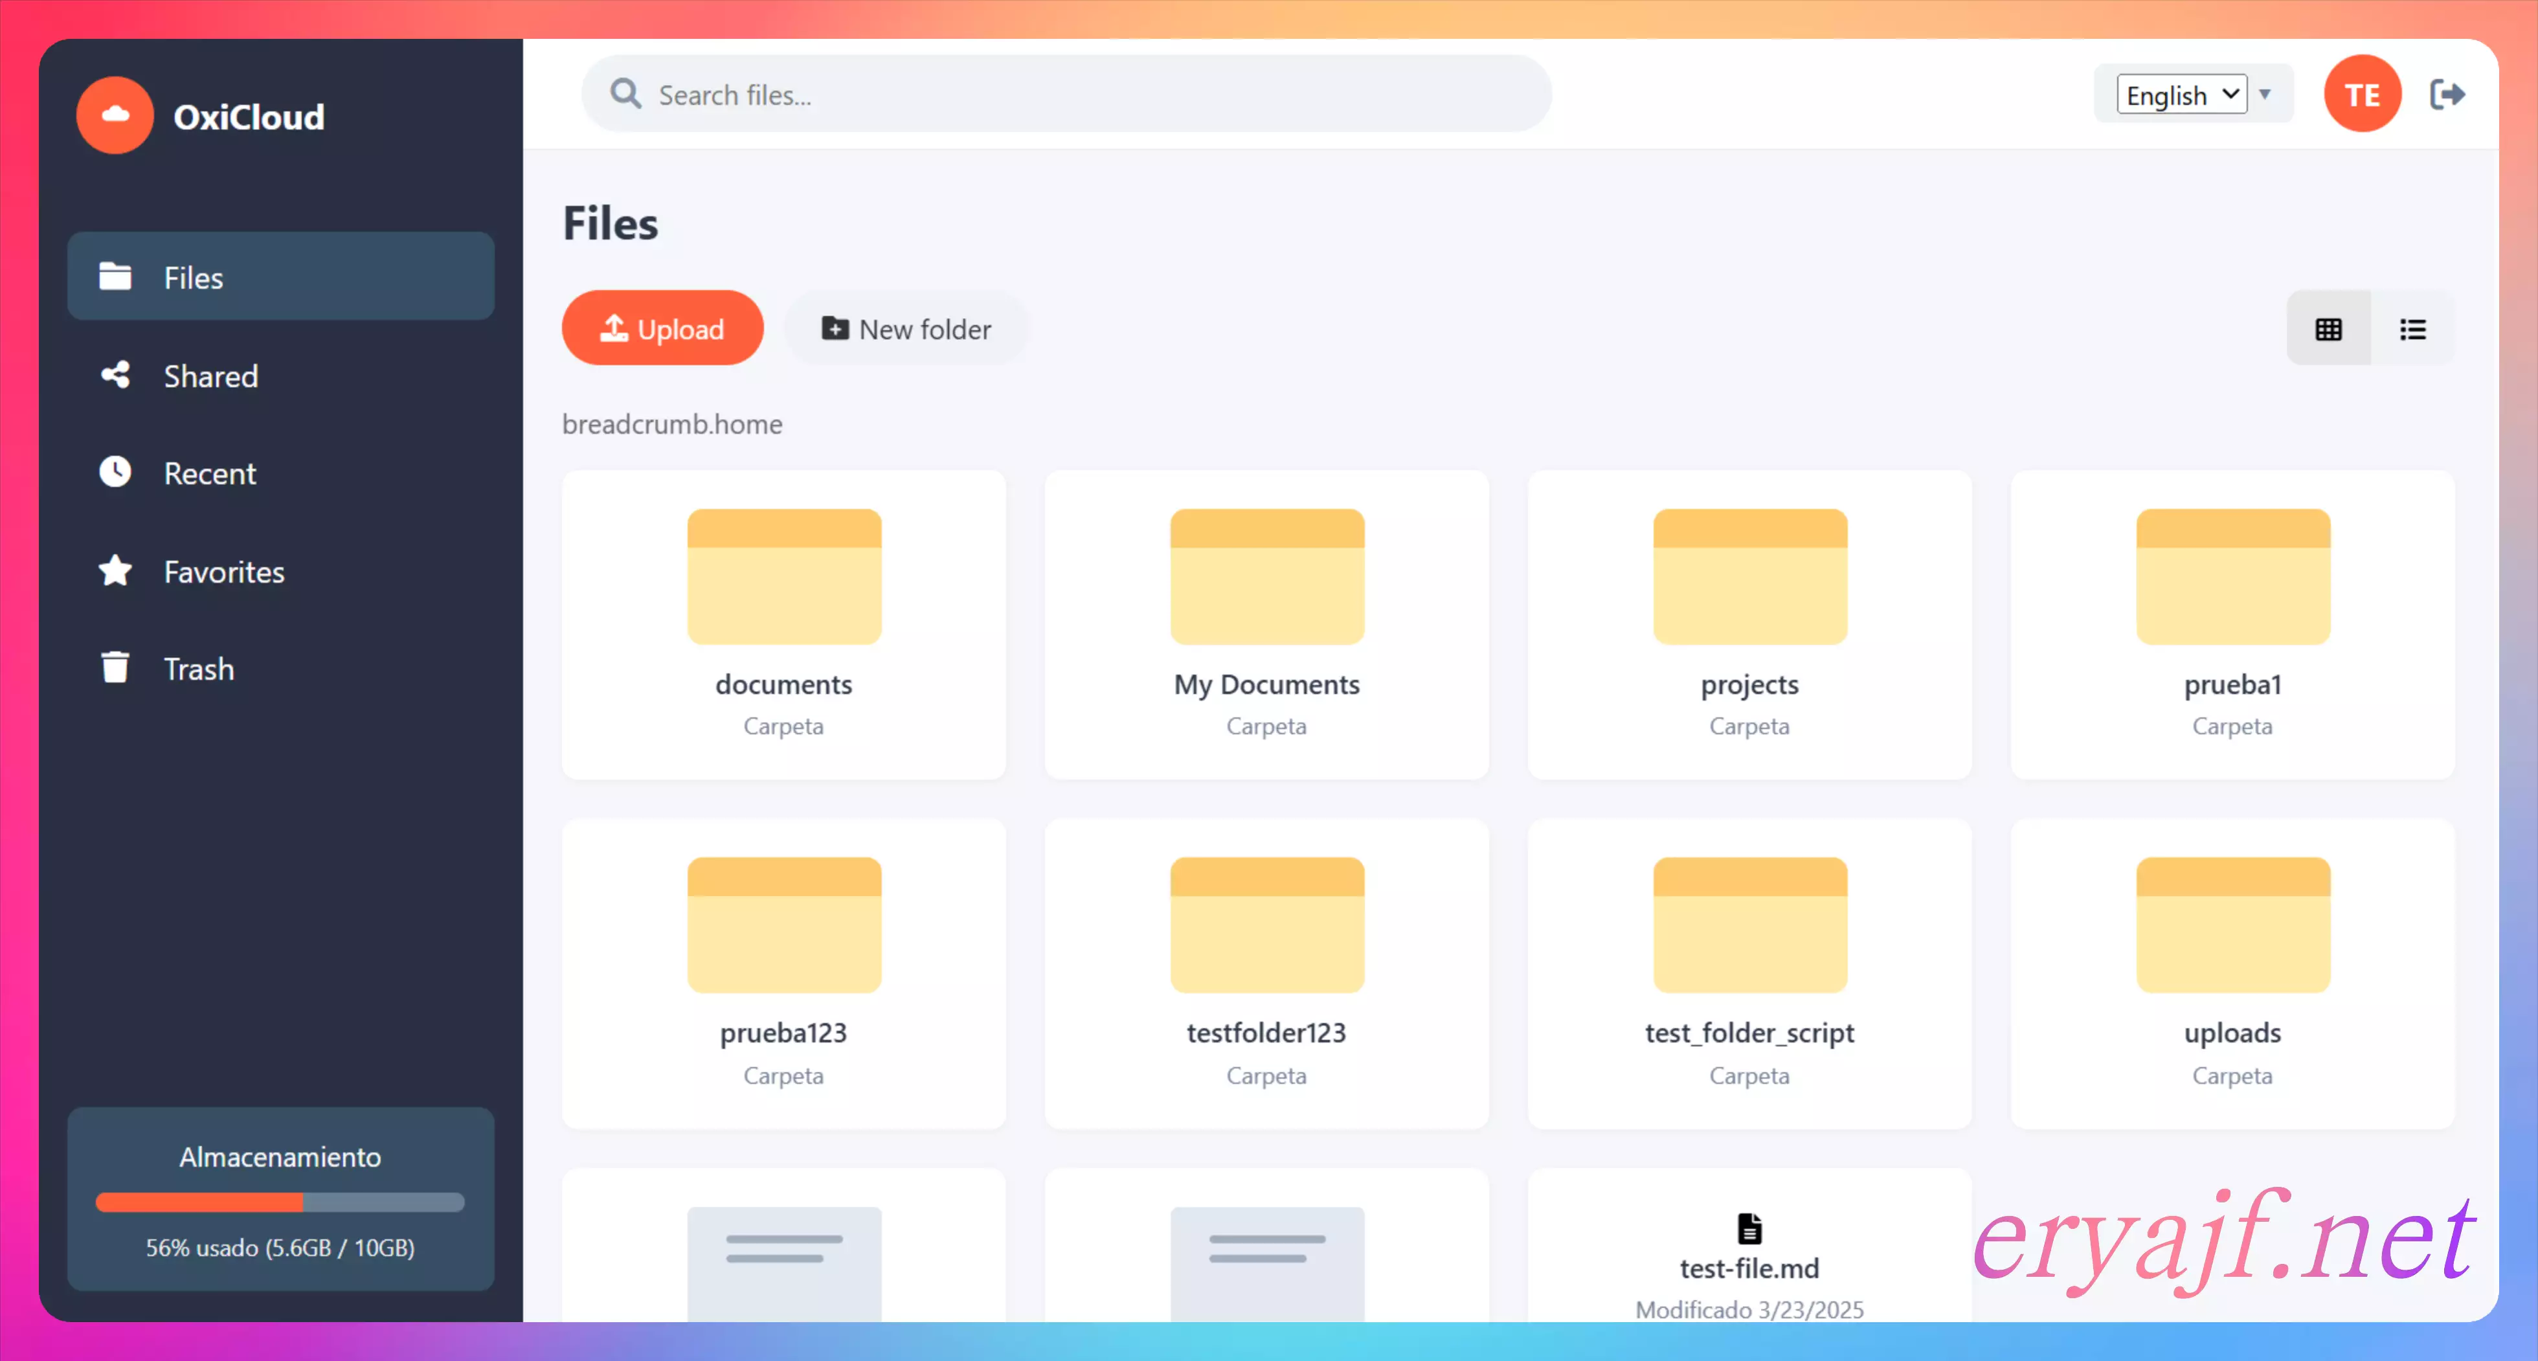
Task: Click the search magnifier icon
Action: tap(625, 94)
